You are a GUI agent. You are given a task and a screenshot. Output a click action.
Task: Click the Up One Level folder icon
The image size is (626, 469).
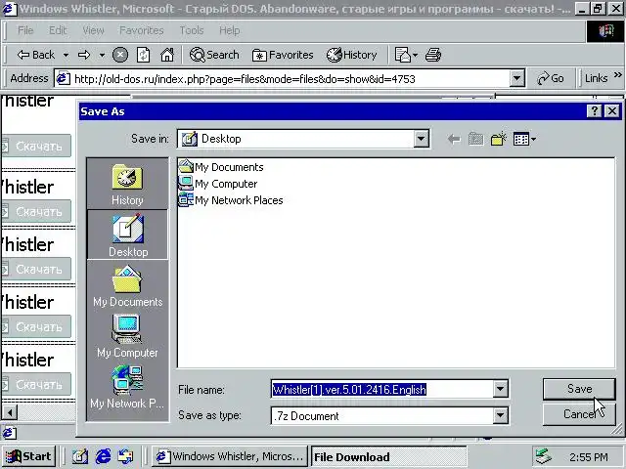click(x=476, y=139)
